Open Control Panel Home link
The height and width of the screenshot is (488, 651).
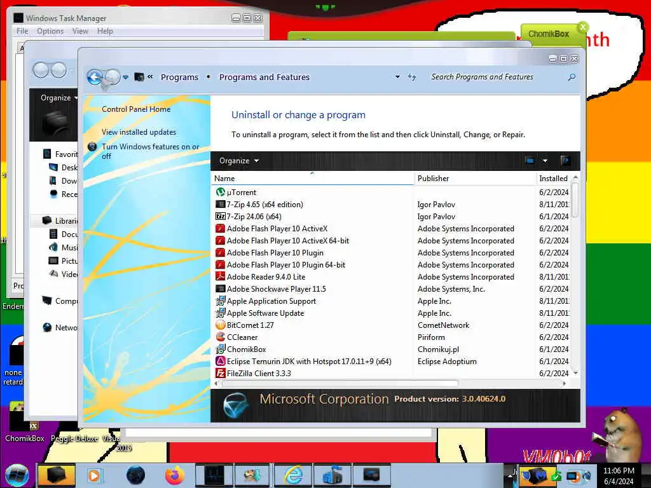coord(136,109)
